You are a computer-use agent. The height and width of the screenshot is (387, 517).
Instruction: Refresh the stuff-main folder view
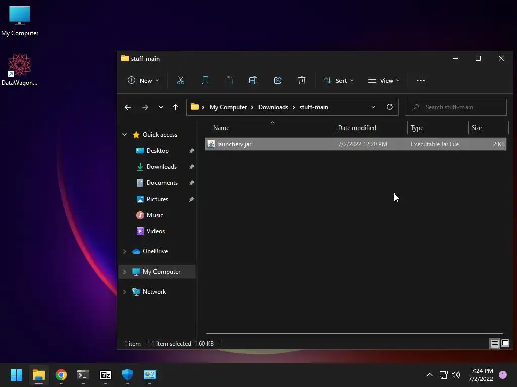click(389, 107)
